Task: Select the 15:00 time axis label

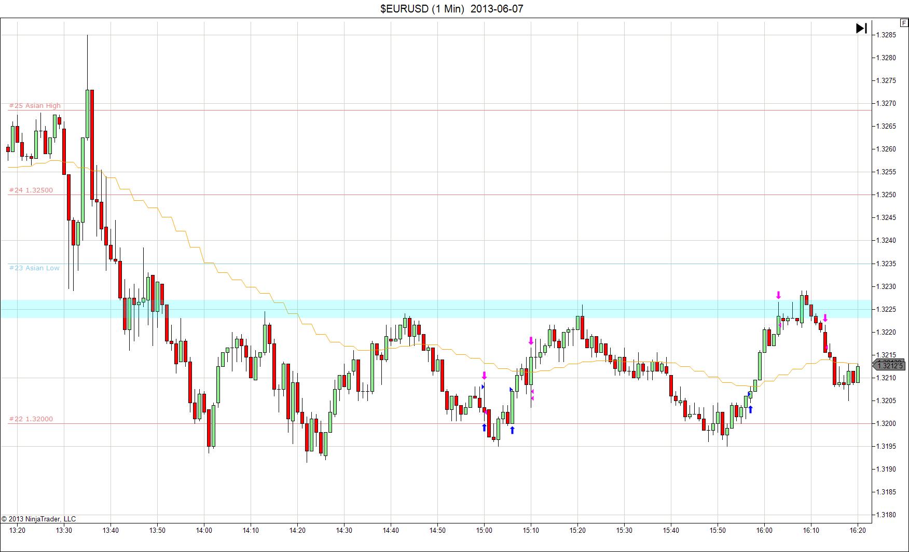Action: pyautogui.click(x=484, y=531)
